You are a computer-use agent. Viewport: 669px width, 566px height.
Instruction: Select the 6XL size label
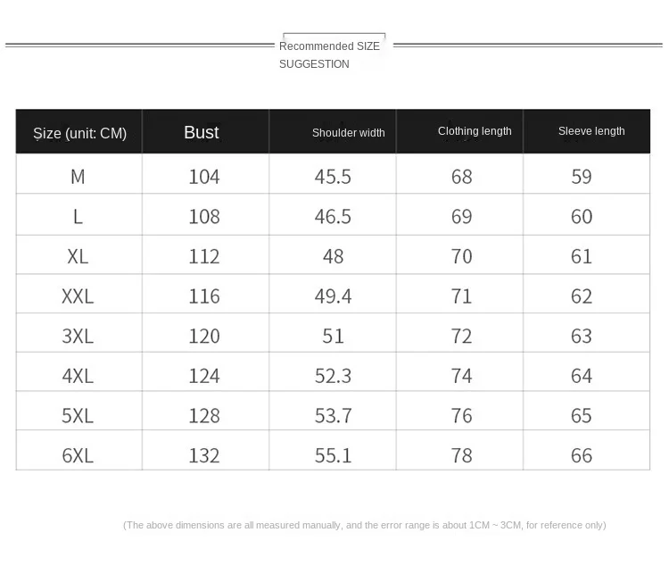pyautogui.click(x=78, y=456)
